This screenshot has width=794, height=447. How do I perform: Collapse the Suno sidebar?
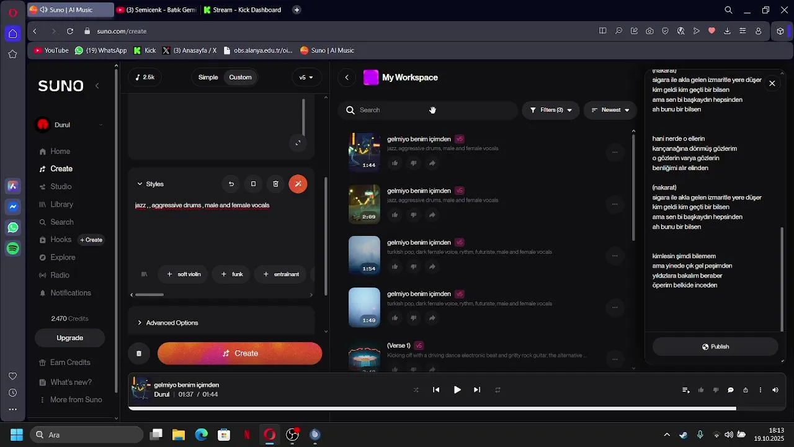tap(97, 86)
